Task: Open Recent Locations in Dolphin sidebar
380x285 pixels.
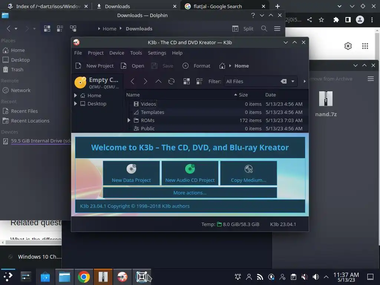Action: point(30,121)
